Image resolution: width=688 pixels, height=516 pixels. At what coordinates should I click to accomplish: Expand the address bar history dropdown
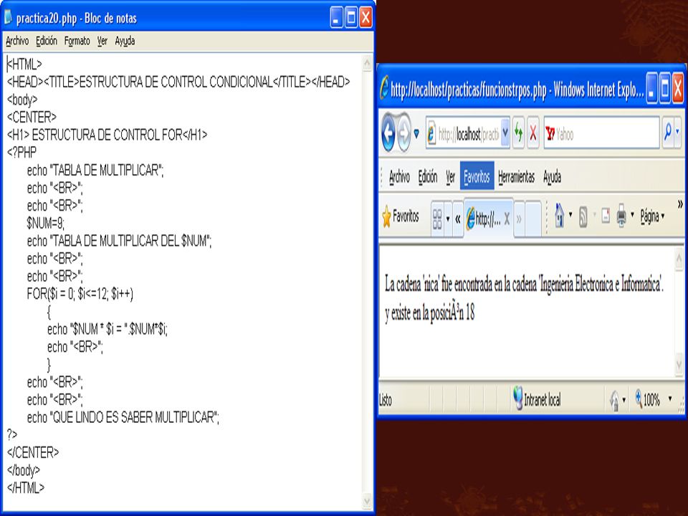pos(505,133)
